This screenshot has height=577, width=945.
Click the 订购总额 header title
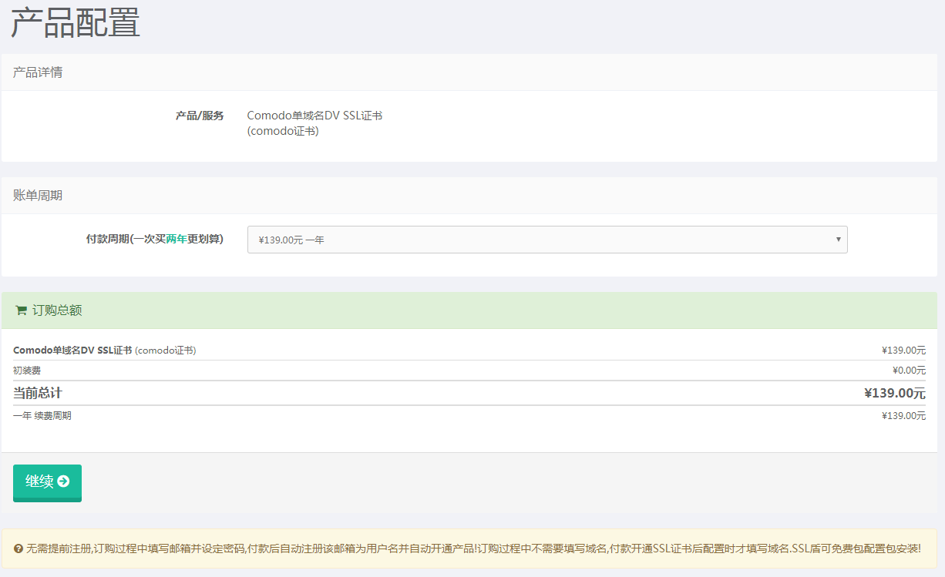tap(57, 310)
